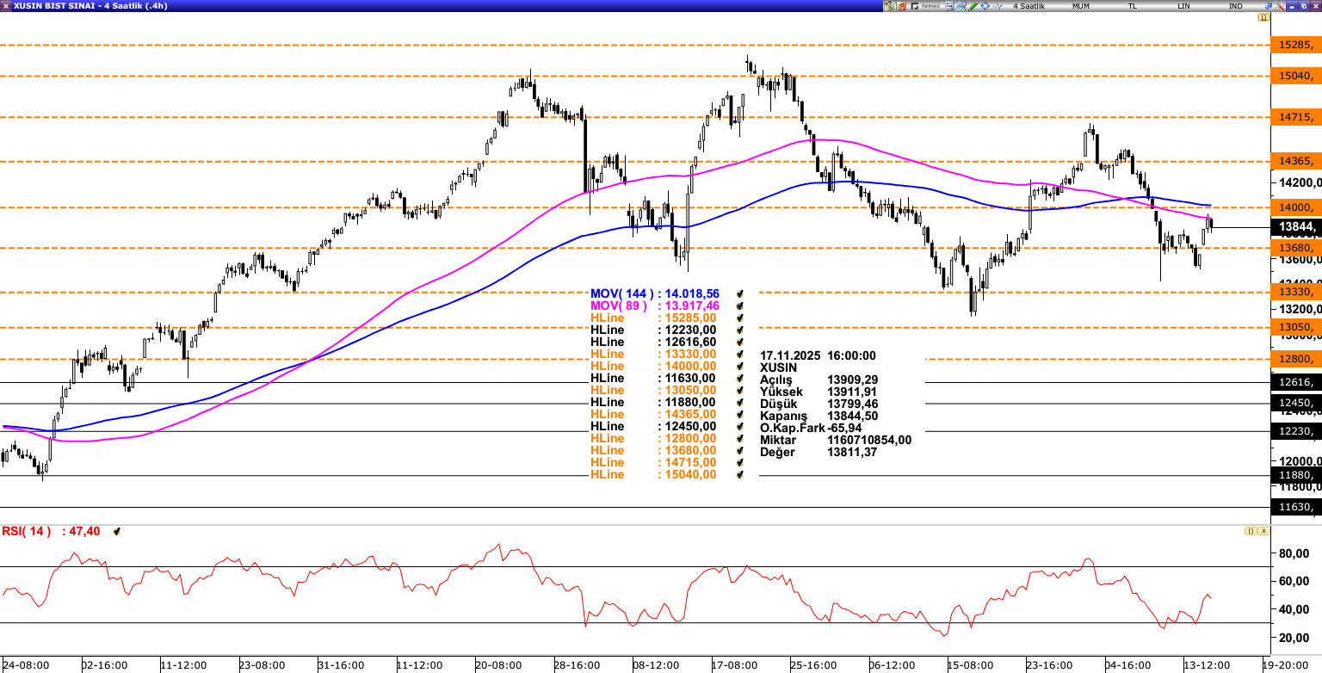Click the first yellow figure icon in toolbar
The width and height of the screenshot is (1322, 673).
[x=889, y=6]
